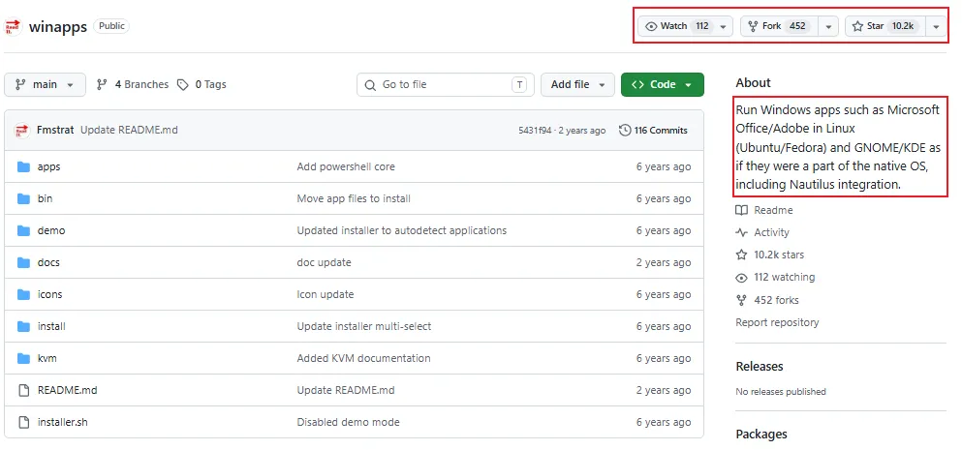Click the branch icon beside 4 Branches
The width and height of the screenshot is (962, 450).
coord(102,84)
